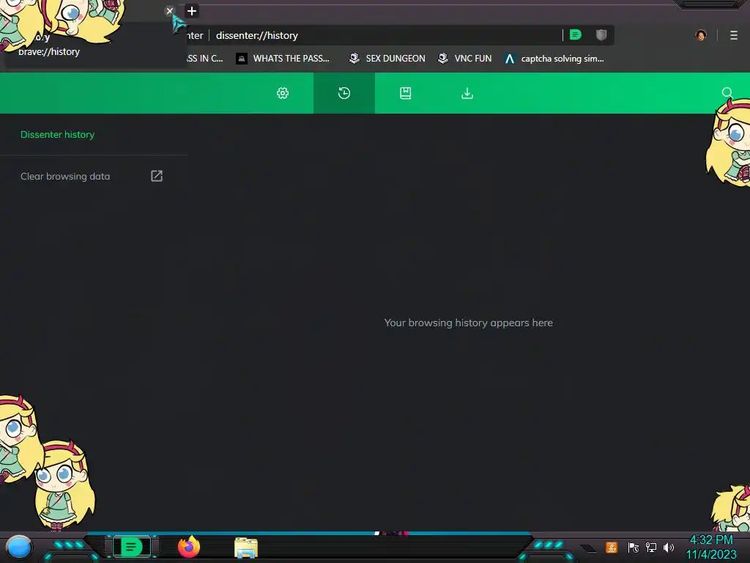Select the History clock tab
This screenshot has width=750, height=563.
click(344, 93)
